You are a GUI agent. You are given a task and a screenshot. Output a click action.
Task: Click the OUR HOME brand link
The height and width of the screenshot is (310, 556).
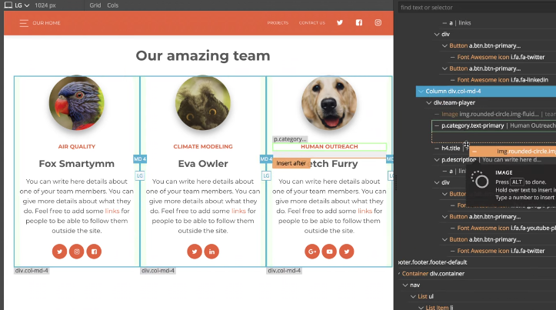tap(46, 23)
